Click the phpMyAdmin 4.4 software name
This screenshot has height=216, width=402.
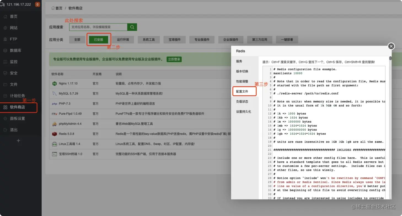pyautogui.click(x=70, y=124)
